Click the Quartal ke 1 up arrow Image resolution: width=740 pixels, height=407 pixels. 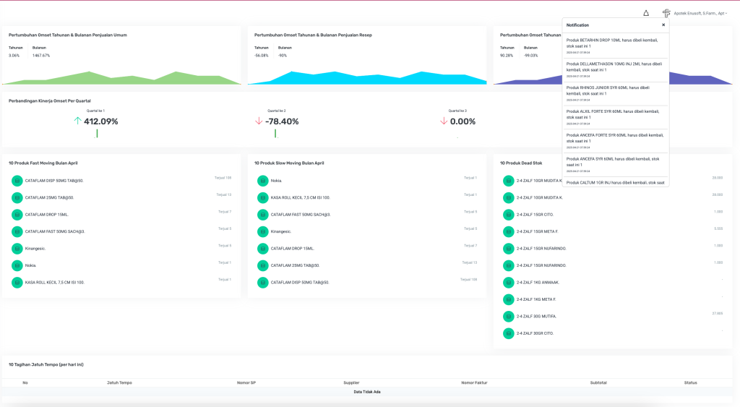tap(77, 121)
